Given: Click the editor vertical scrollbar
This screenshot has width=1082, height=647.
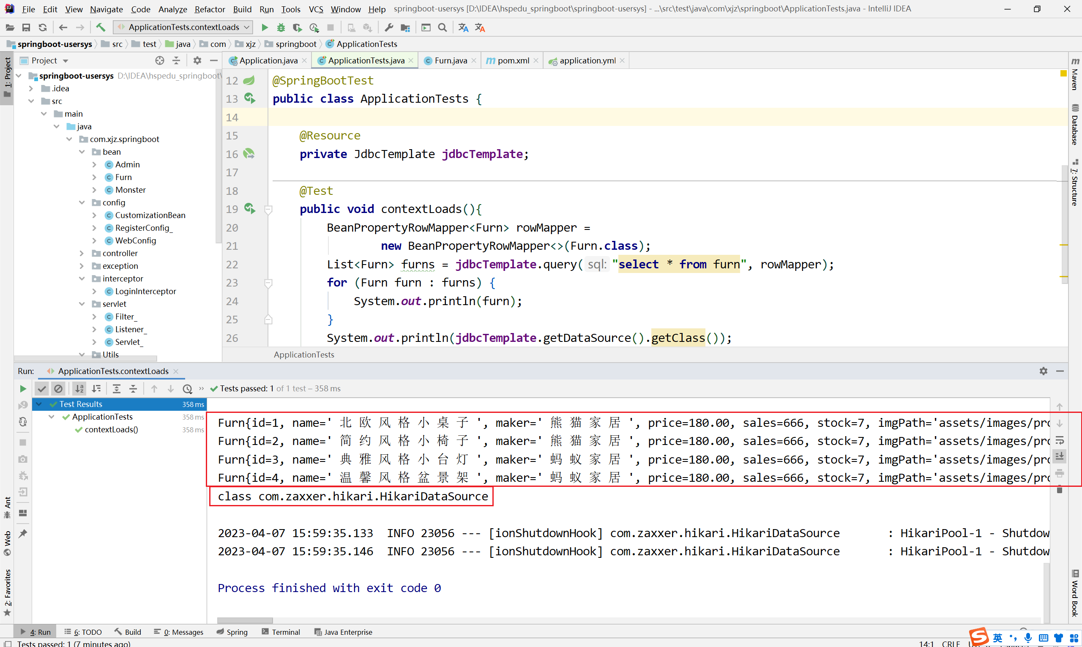Looking at the screenshot, I should [x=1064, y=224].
